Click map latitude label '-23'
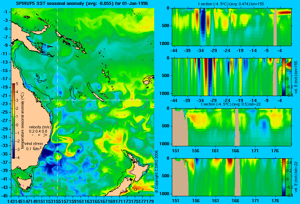 coord(5,104)
